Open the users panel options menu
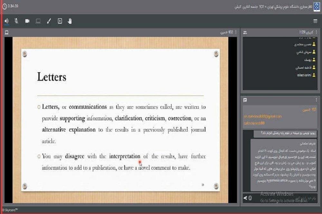Image resolution: width=322 pixels, height=214 pixels. coord(316,32)
